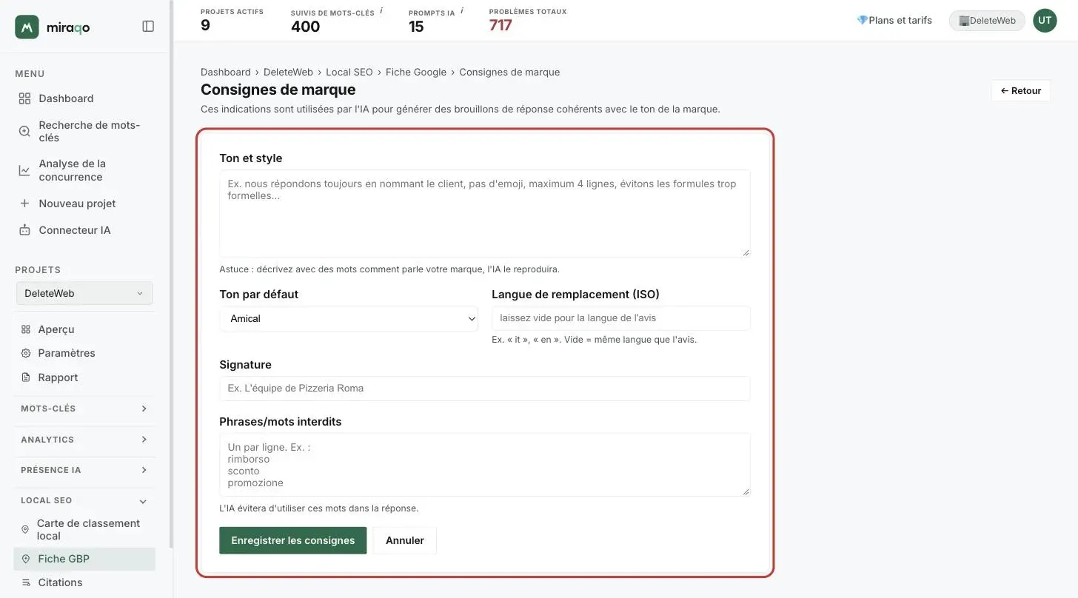
Task: Click the Nouveau projet plus icon
Action: [24, 204]
